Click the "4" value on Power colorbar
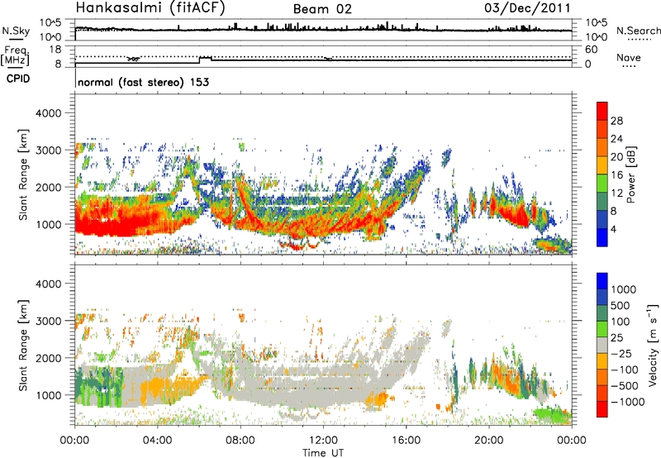This screenshot has width=661, height=458. click(613, 229)
